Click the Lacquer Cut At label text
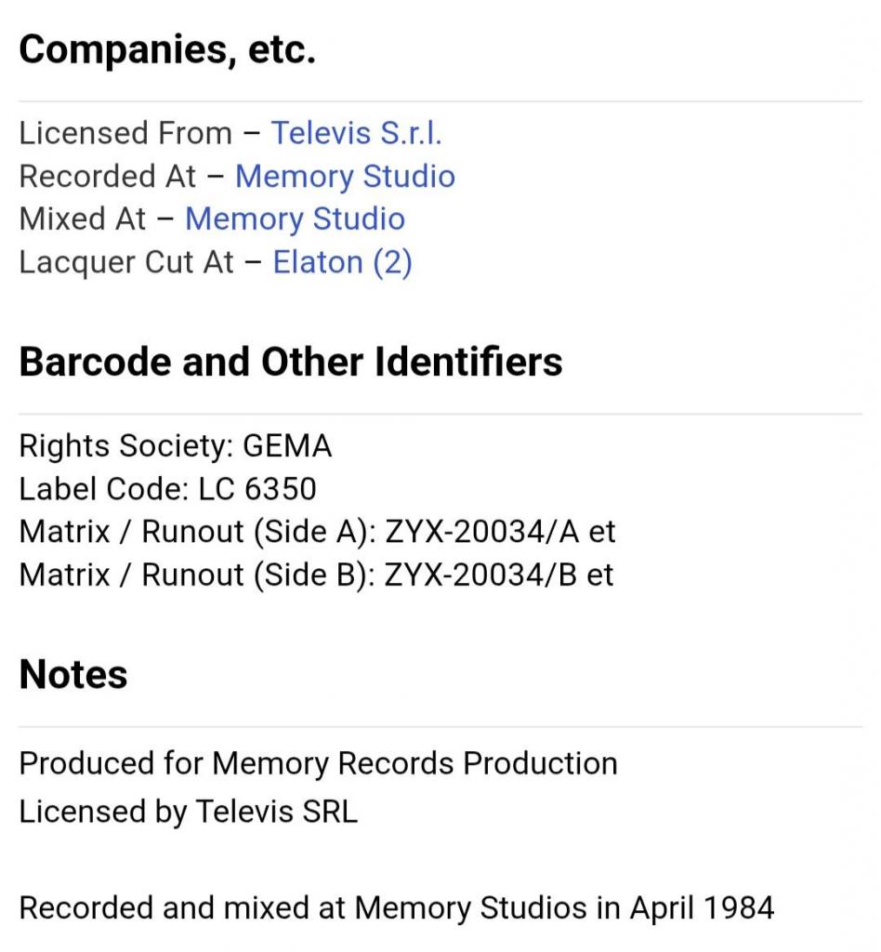This screenshot has width=881, height=952. (126, 262)
